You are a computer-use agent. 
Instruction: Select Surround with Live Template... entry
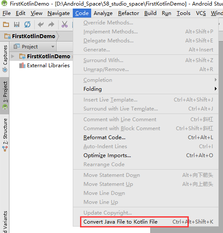[x=146, y=109]
